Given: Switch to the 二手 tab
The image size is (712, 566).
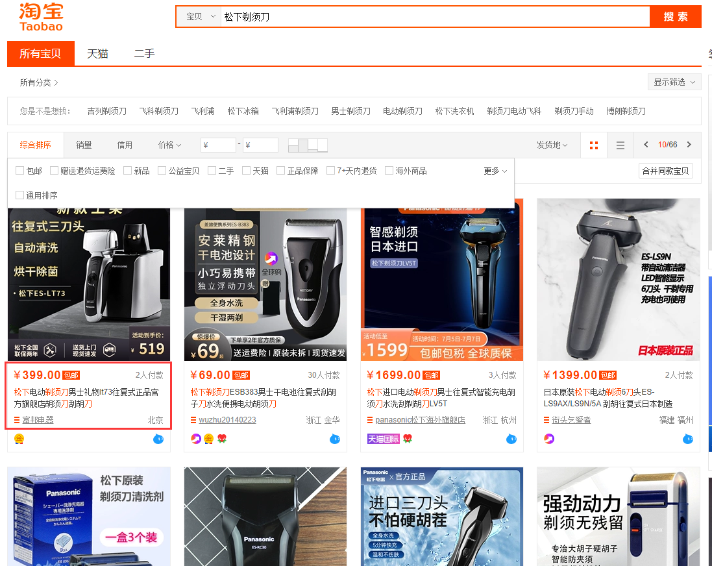Looking at the screenshot, I should point(144,54).
